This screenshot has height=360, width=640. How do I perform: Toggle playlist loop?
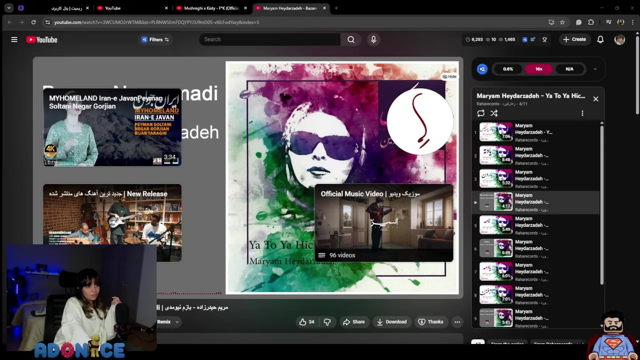tap(480, 113)
